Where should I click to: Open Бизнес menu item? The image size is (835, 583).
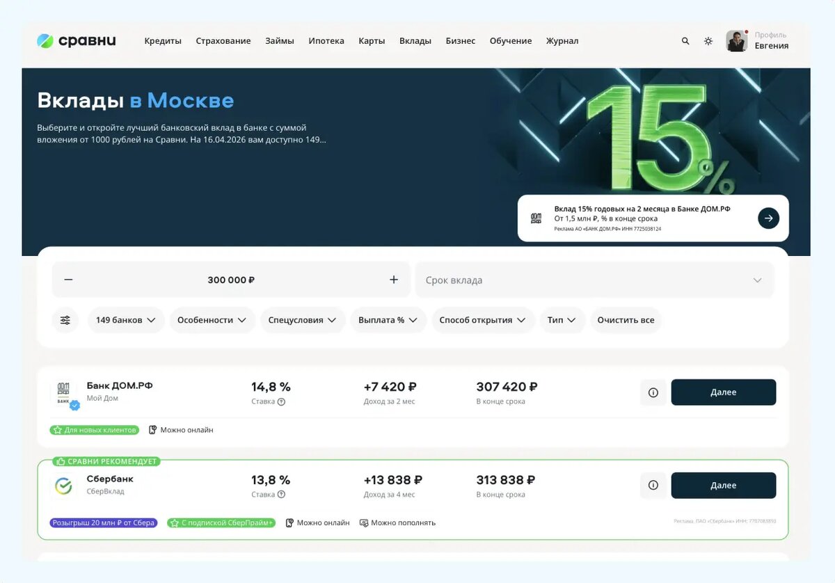click(461, 41)
